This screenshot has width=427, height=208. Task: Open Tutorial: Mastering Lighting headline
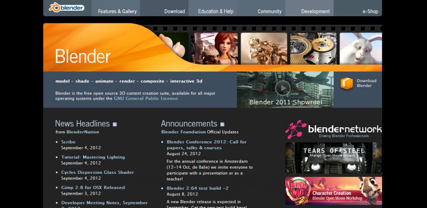93,157
